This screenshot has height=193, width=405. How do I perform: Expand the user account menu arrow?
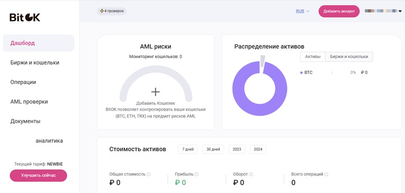pyautogui.click(x=400, y=11)
